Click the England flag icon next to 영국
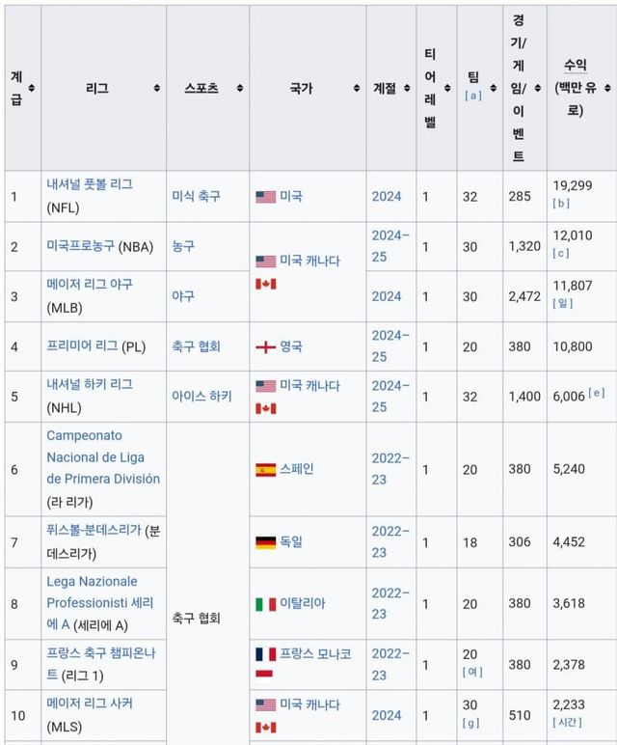The height and width of the screenshot is (745, 617). [265, 346]
